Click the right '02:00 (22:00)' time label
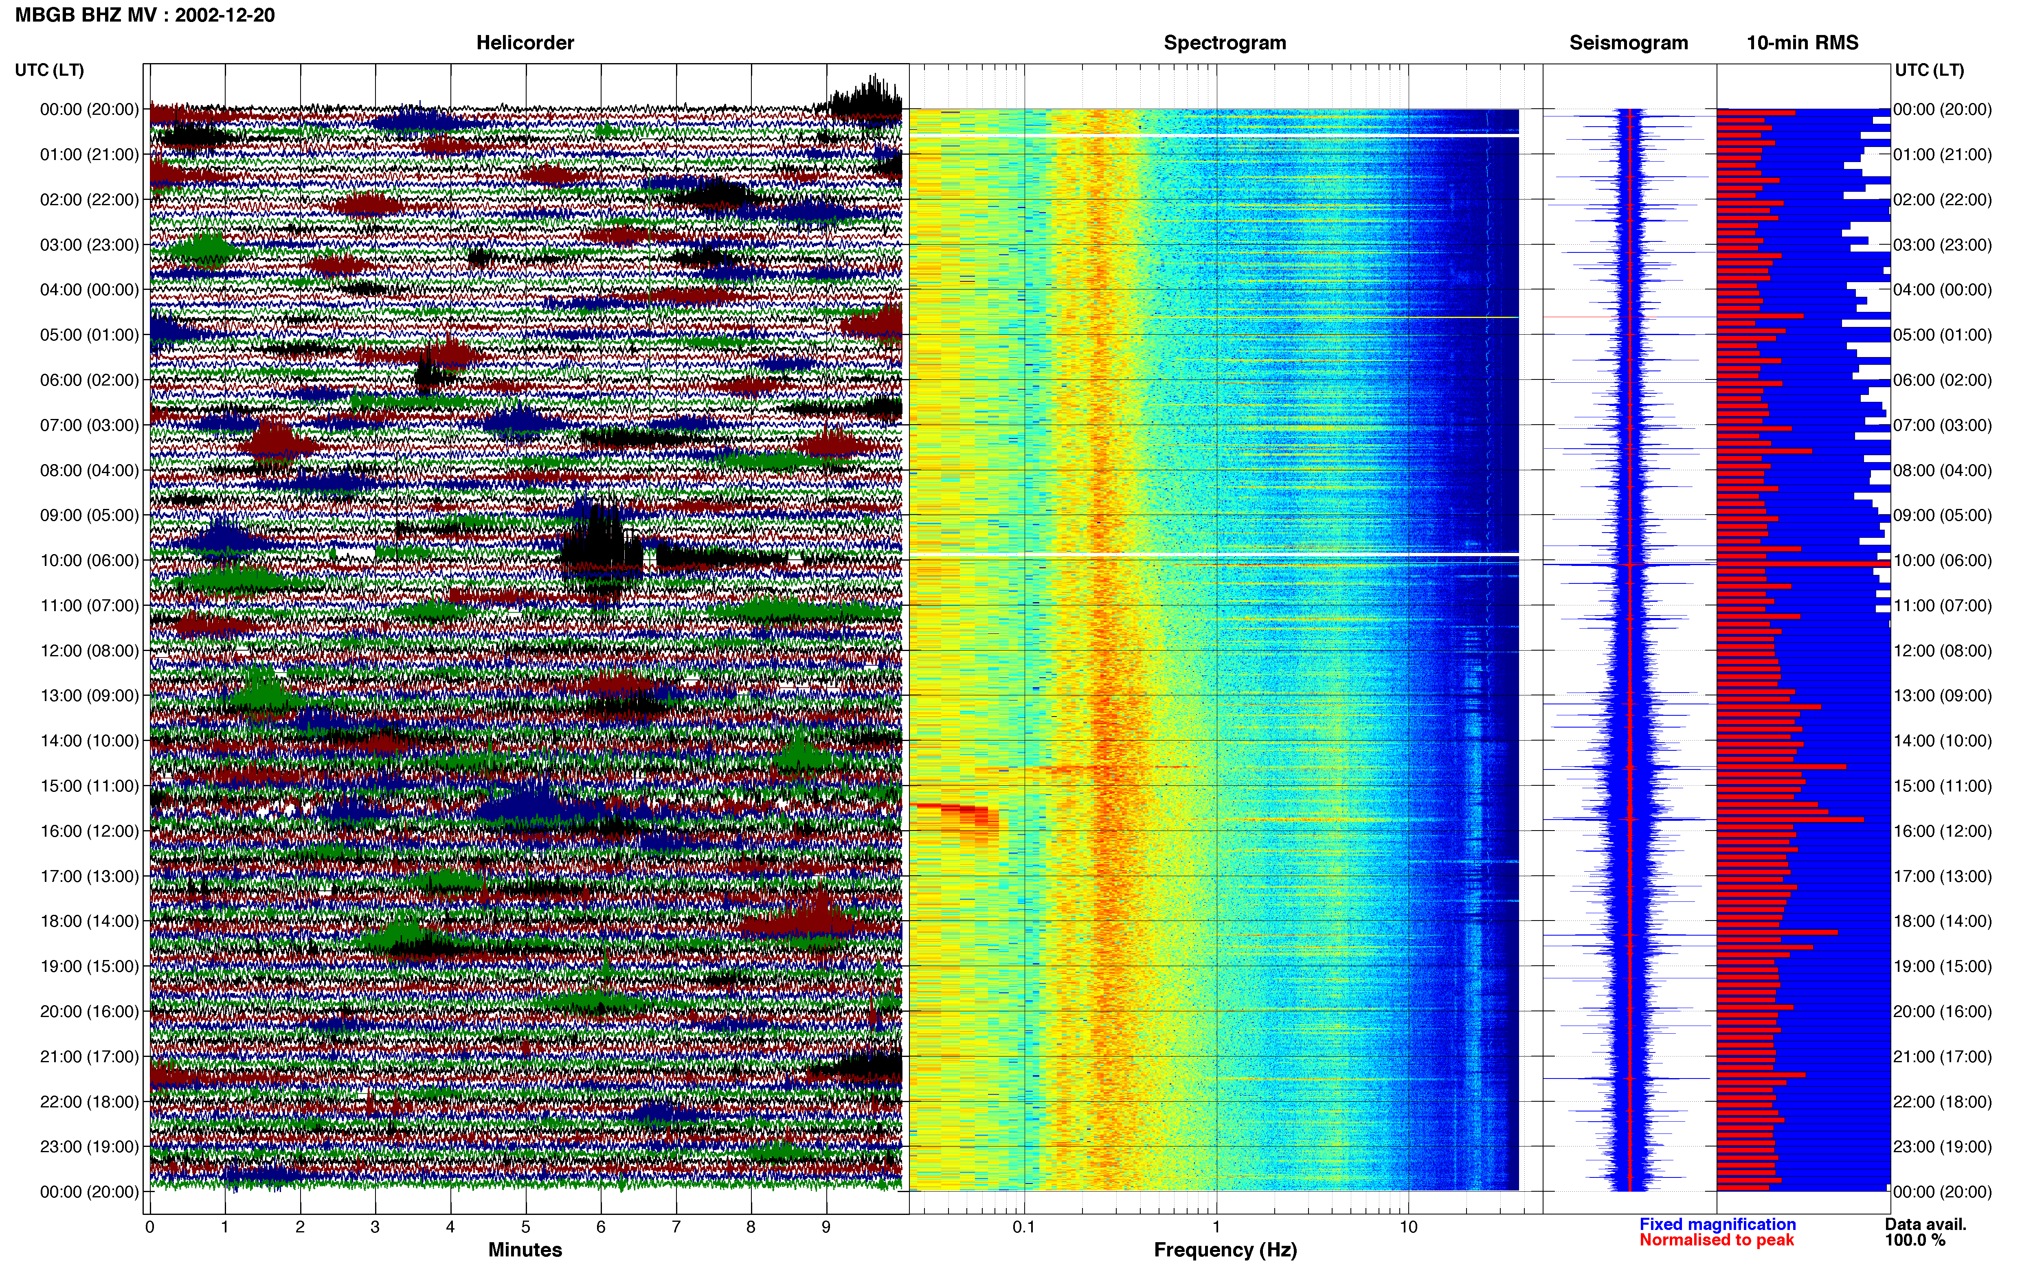Screen dimensions: 2044x1278 pyautogui.click(x=1943, y=199)
